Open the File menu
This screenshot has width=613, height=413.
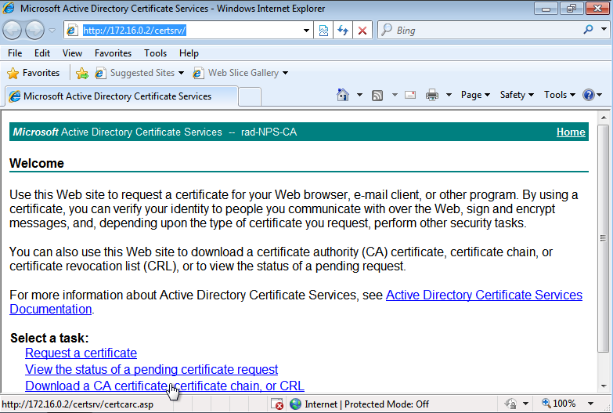coord(15,53)
